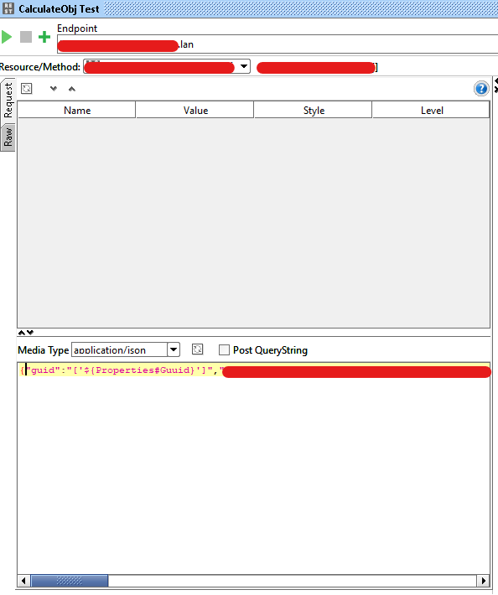Image resolution: width=498 pixels, height=595 pixels.
Task: Click the scrollbar right arrow
Action: [x=483, y=581]
